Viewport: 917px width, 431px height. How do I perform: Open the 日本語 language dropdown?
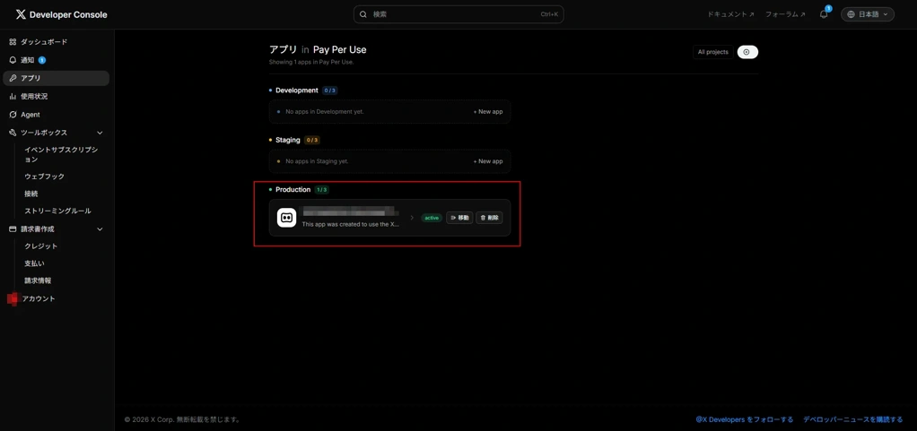pos(868,14)
